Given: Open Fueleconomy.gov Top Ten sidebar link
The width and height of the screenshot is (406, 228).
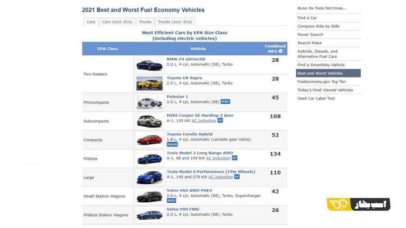Looking at the screenshot, I should coord(322,82).
